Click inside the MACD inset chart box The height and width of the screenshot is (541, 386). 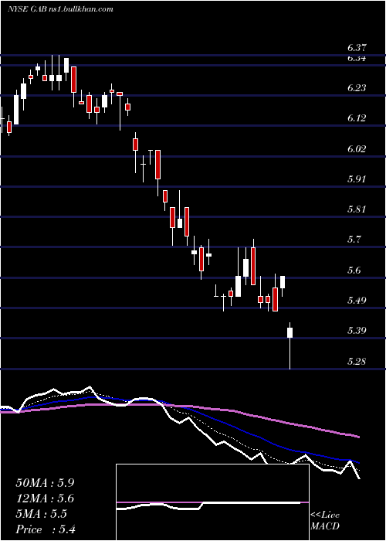coord(212,502)
